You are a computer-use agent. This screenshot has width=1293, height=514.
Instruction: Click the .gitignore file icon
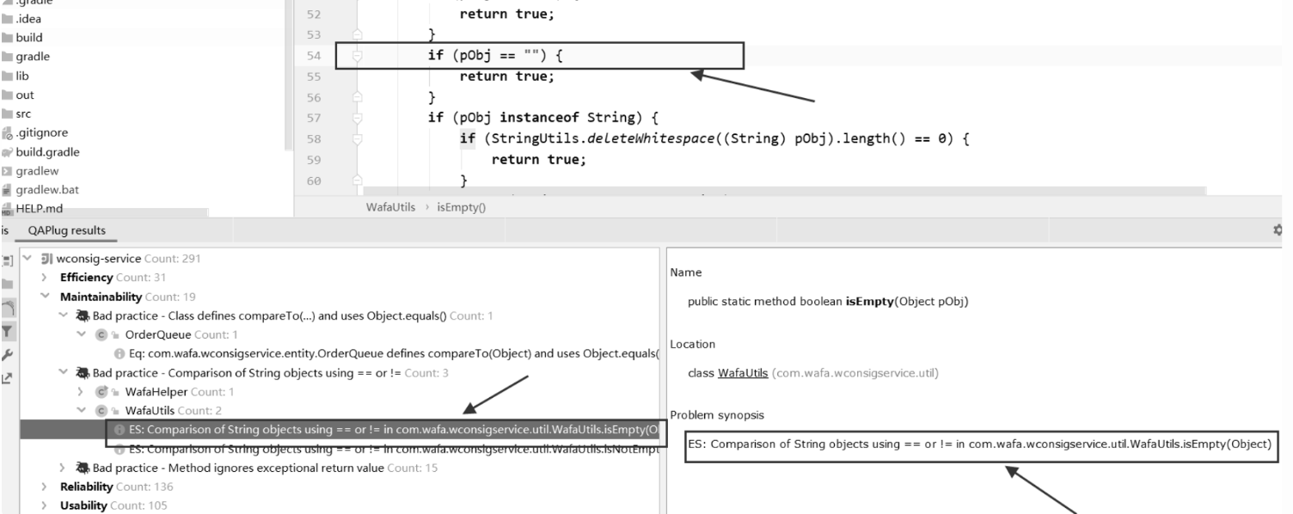[x=8, y=133]
